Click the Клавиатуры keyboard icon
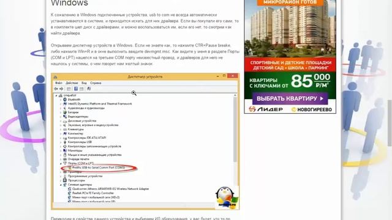The width and height of the screenshot is (392, 220). [65, 129]
